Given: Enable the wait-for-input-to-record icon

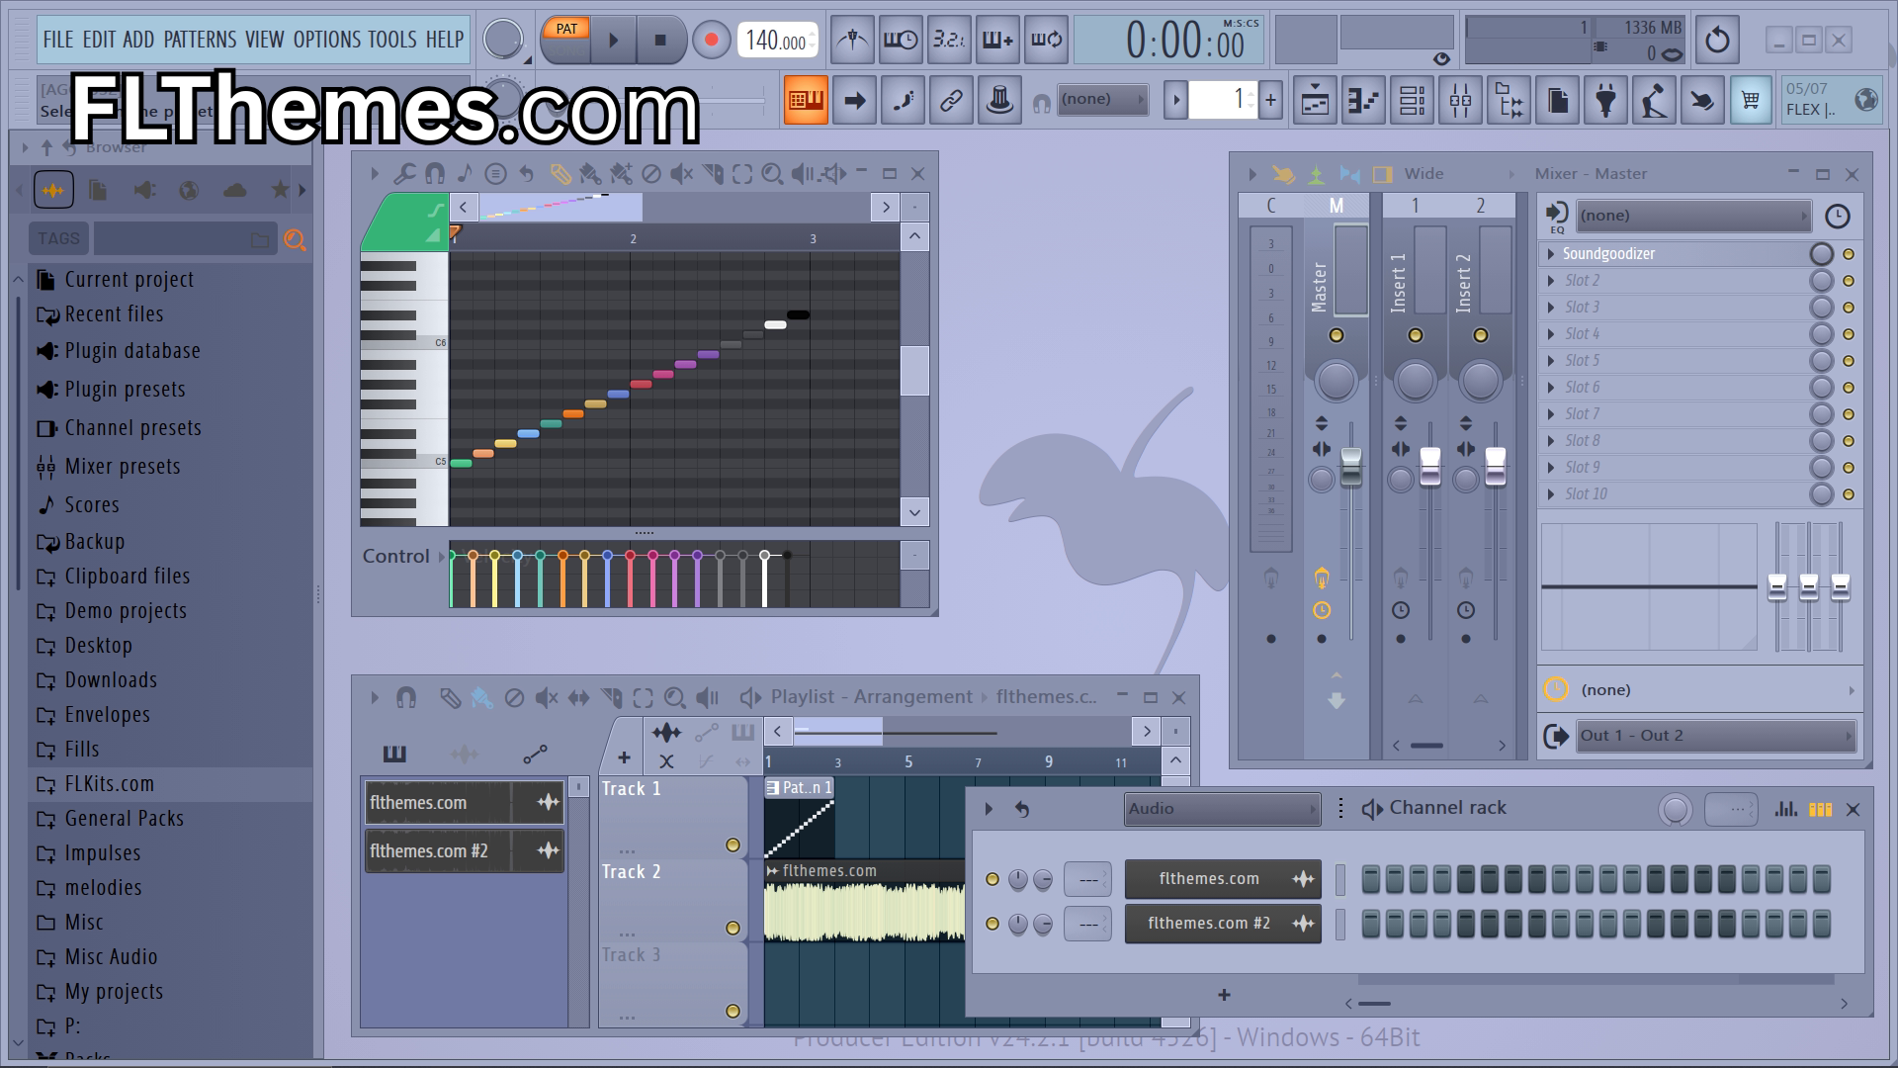Looking at the screenshot, I should click(901, 40).
